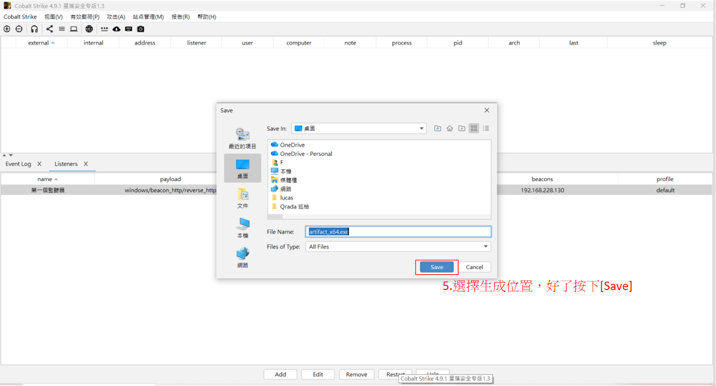This screenshot has width=716, height=386.
Task: Click the profile column header
Action: [665, 179]
